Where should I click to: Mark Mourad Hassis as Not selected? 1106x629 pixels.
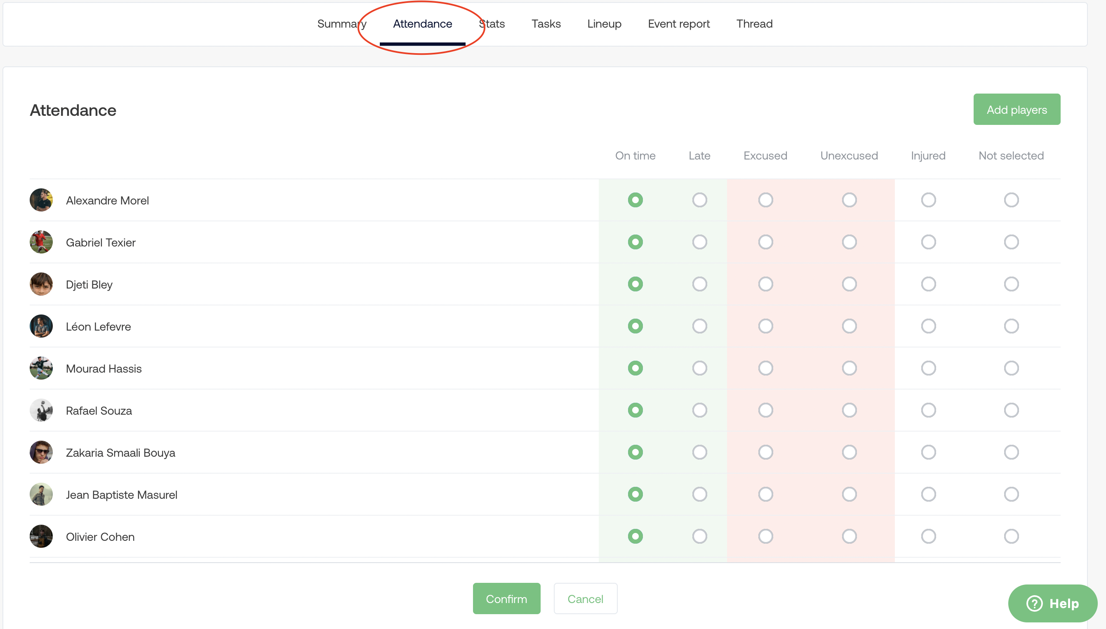[1011, 368]
